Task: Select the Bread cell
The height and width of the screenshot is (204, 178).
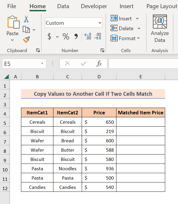Action: point(68,141)
